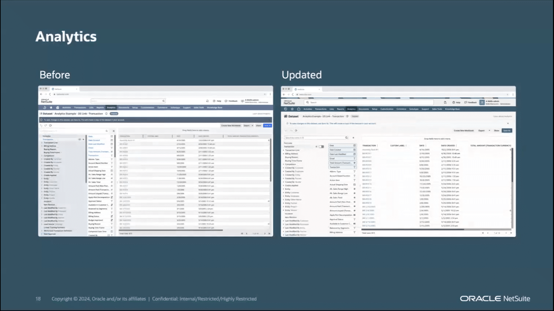Open TRANSACTION column menu in Updated screenshot
The image size is (554, 311).
[x=378, y=146]
